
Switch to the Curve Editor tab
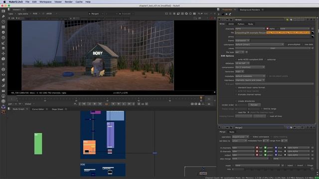click(x=38, y=109)
